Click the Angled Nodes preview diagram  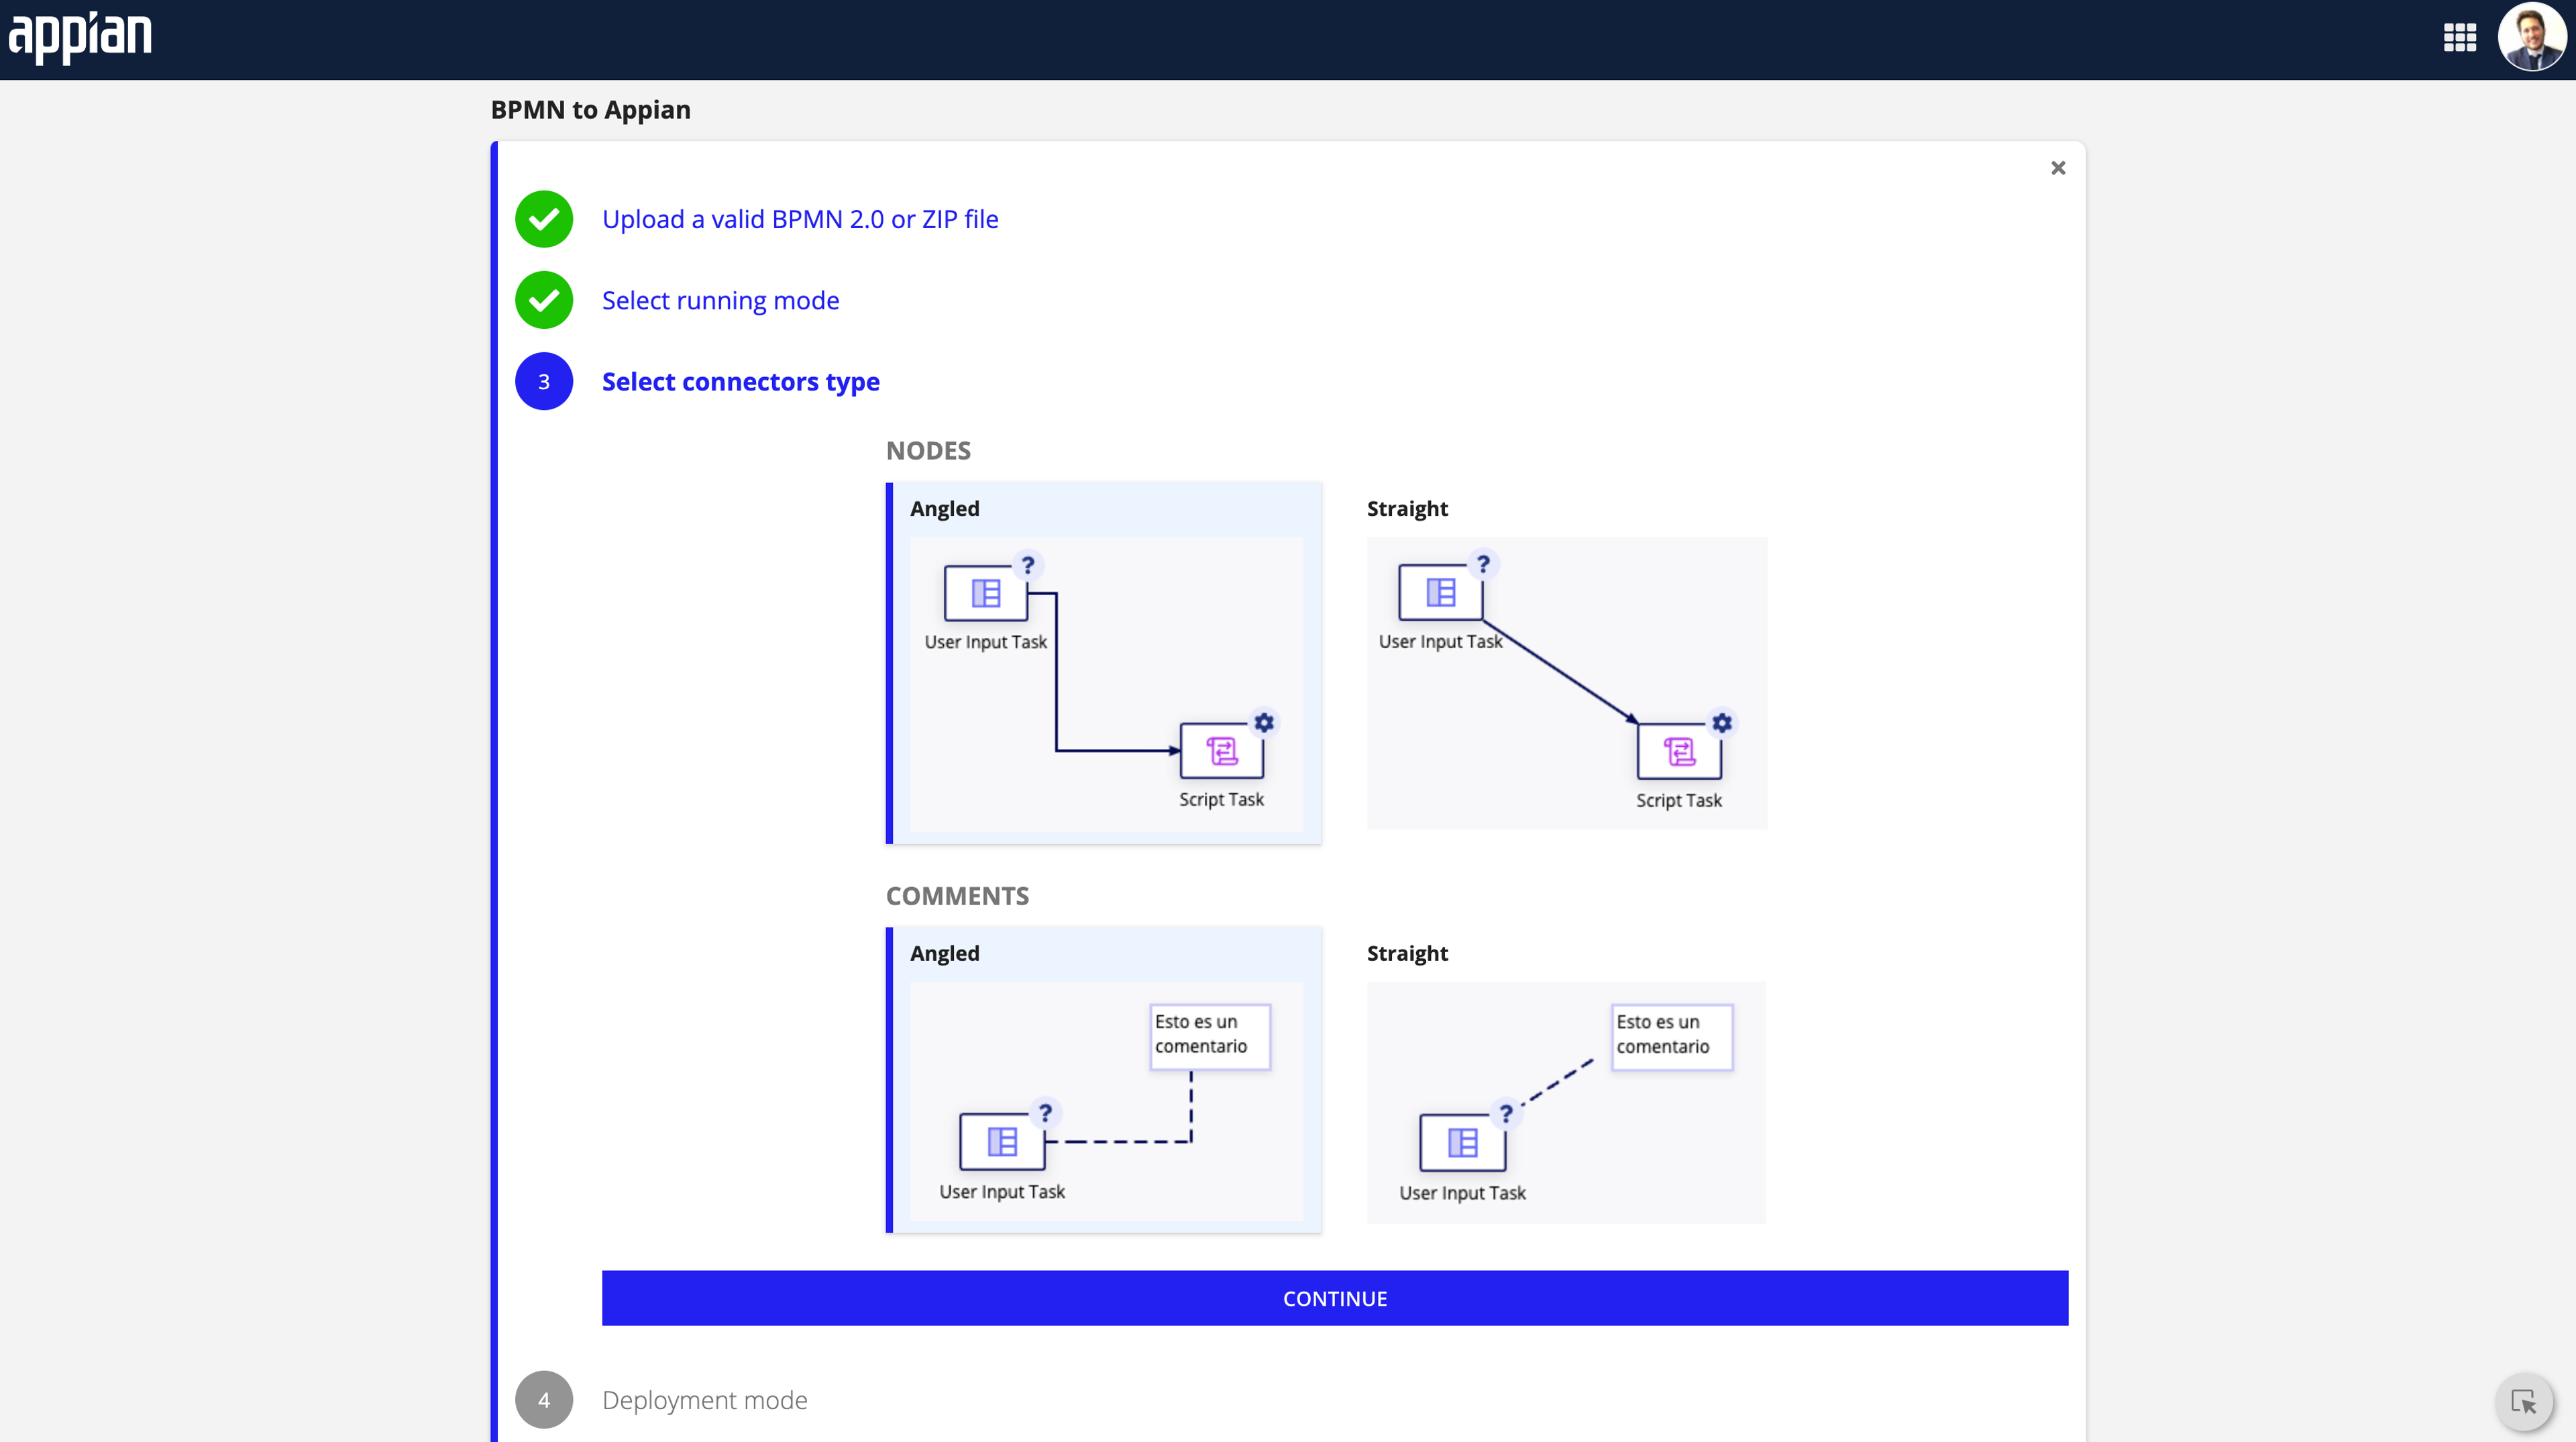pos(1106,685)
